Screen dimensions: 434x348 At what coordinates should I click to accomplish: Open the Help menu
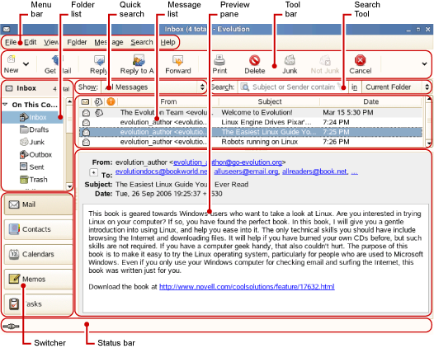167,42
